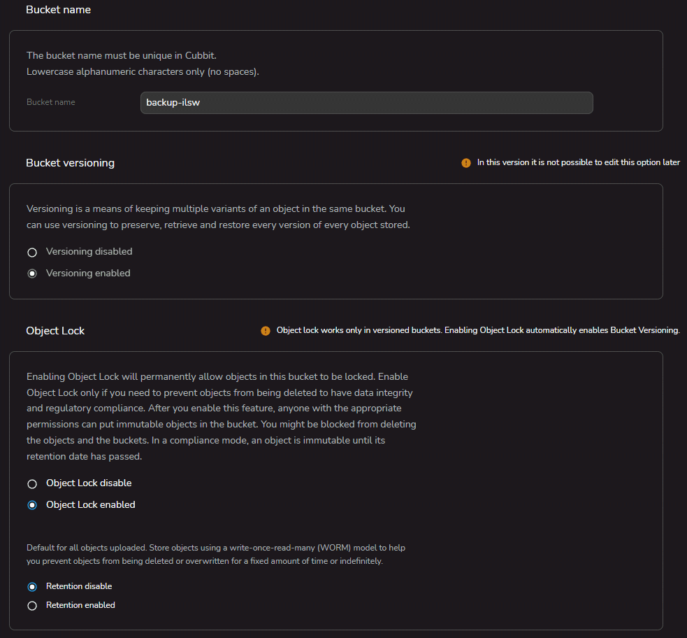This screenshot has height=638, width=687.
Task: Click the Bucket versioning section heading
Action: (70, 163)
